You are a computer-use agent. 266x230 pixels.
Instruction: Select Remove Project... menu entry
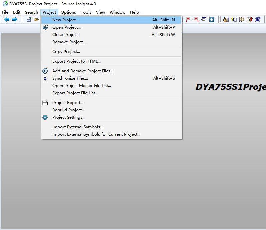(x=111, y=42)
